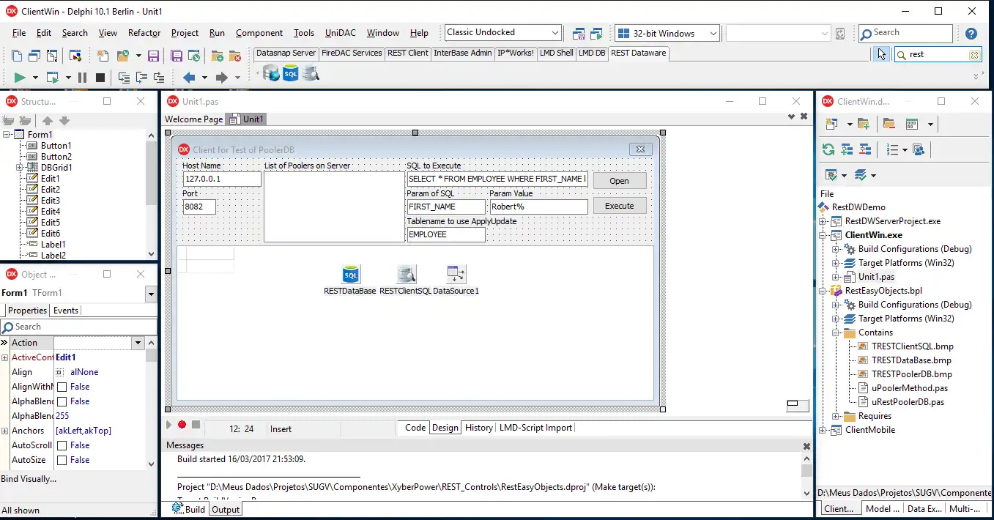Image resolution: width=994 pixels, height=520 pixels.
Task: Collapse the Contains folder node
Action: [837, 333]
